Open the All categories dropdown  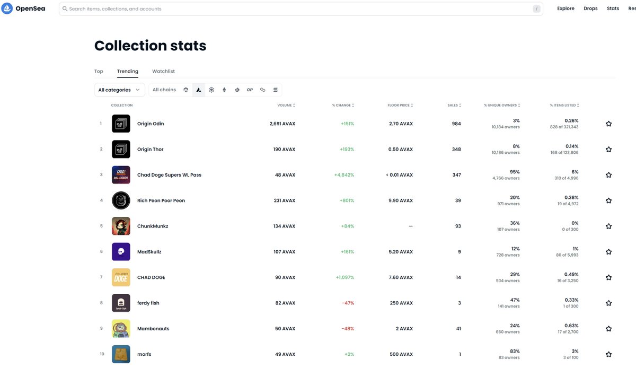tap(120, 90)
